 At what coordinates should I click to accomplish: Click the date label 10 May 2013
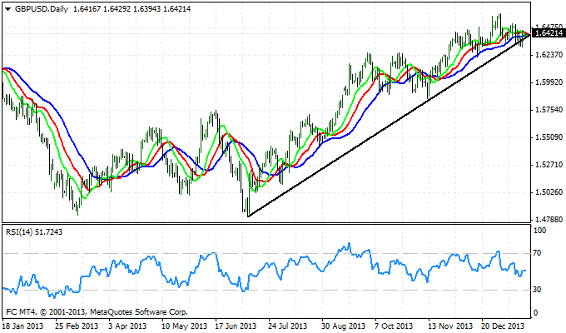[x=183, y=326]
